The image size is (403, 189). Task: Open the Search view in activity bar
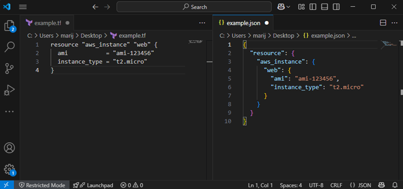(10, 47)
